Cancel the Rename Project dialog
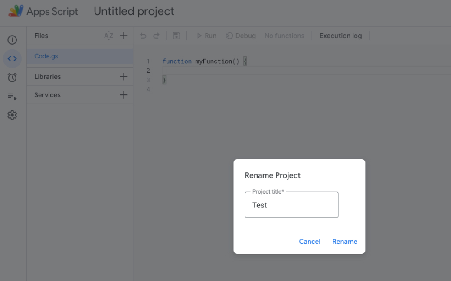 310,242
